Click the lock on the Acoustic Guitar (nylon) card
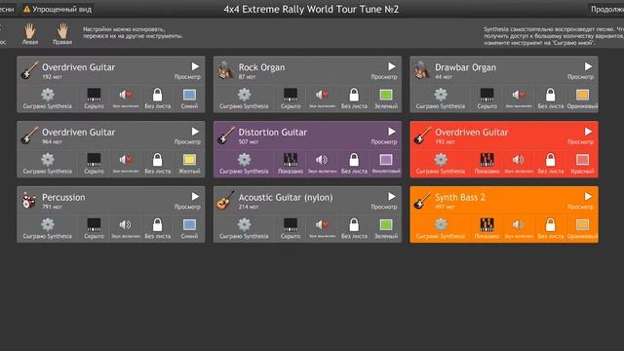624x351 pixels. tap(354, 225)
